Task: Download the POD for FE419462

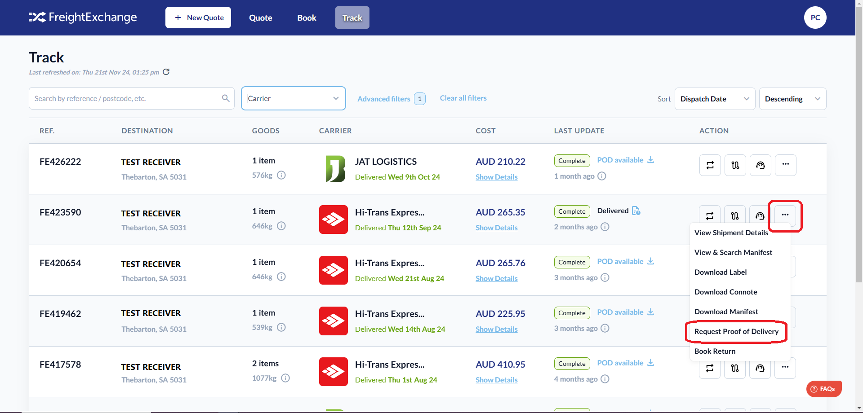Action: point(650,312)
